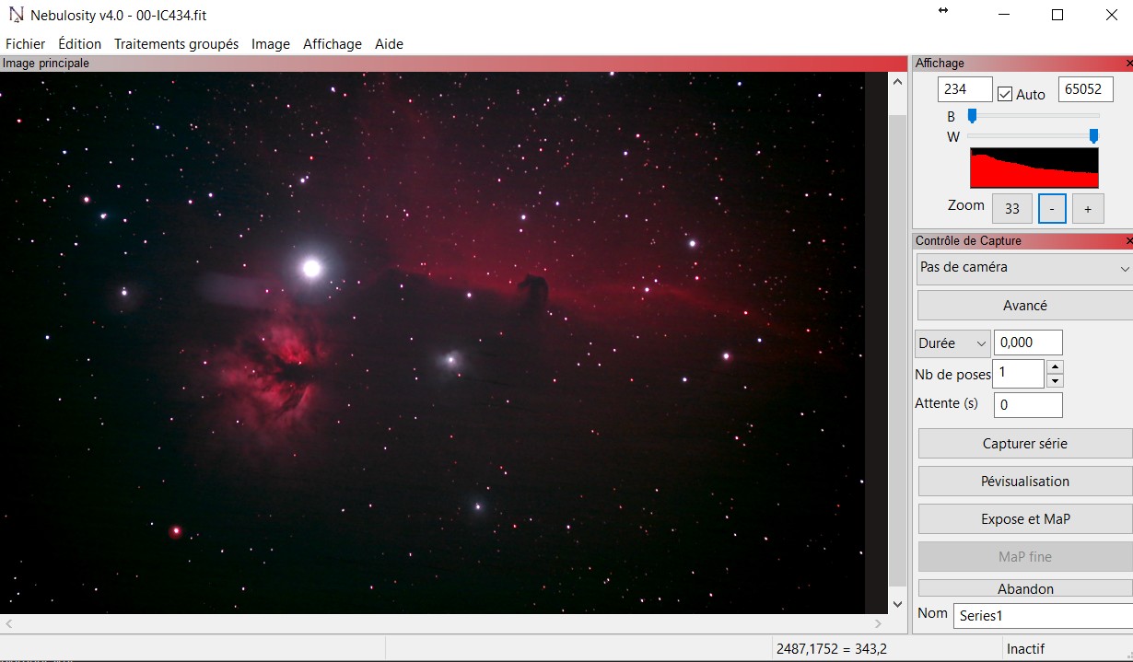The width and height of the screenshot is (1133, 662).
Task: Open the Durée dropdown
Action: tap(952, 343)
